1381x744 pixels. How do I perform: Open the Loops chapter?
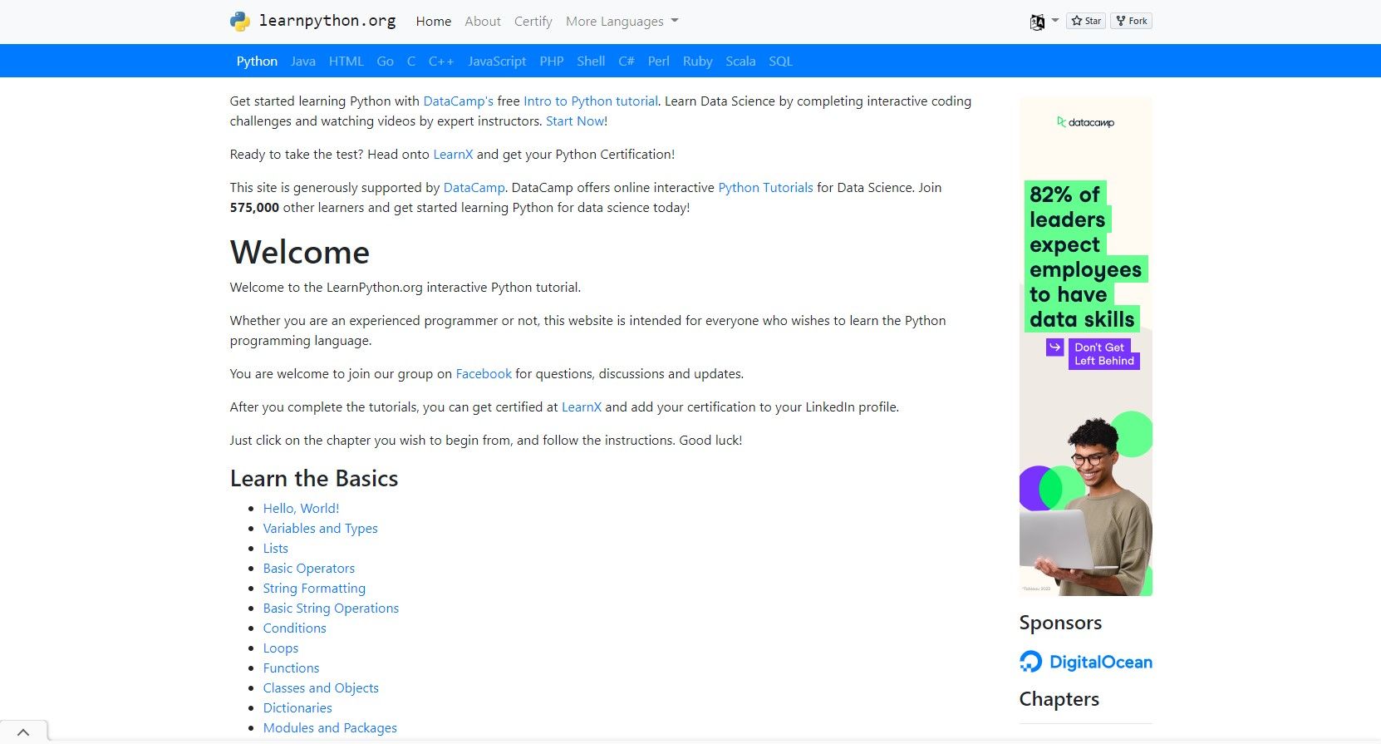click(281, 648)
